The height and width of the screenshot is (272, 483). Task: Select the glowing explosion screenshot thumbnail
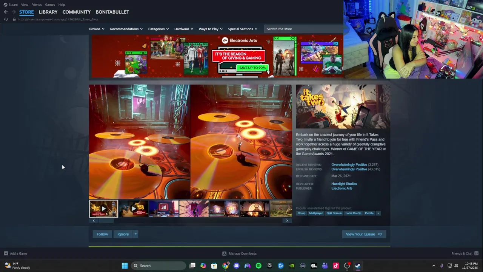click(x=224, y=209)
